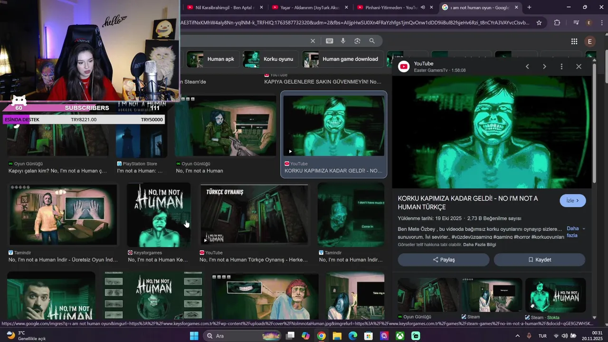Open Keysforgames No I'm not a Human result
Screen dimensions: 608x342
coord(159,215)
